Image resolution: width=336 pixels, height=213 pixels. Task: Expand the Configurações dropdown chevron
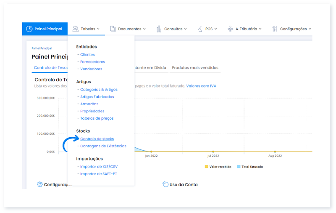click(x=310, y=29)
